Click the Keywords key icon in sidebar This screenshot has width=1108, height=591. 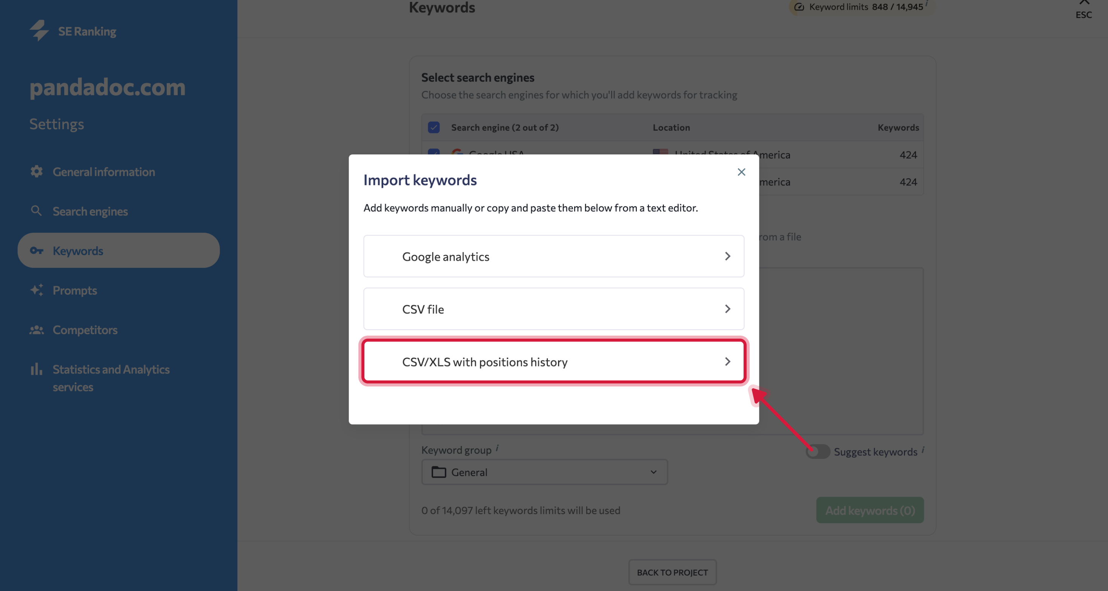tap(36, 250)
